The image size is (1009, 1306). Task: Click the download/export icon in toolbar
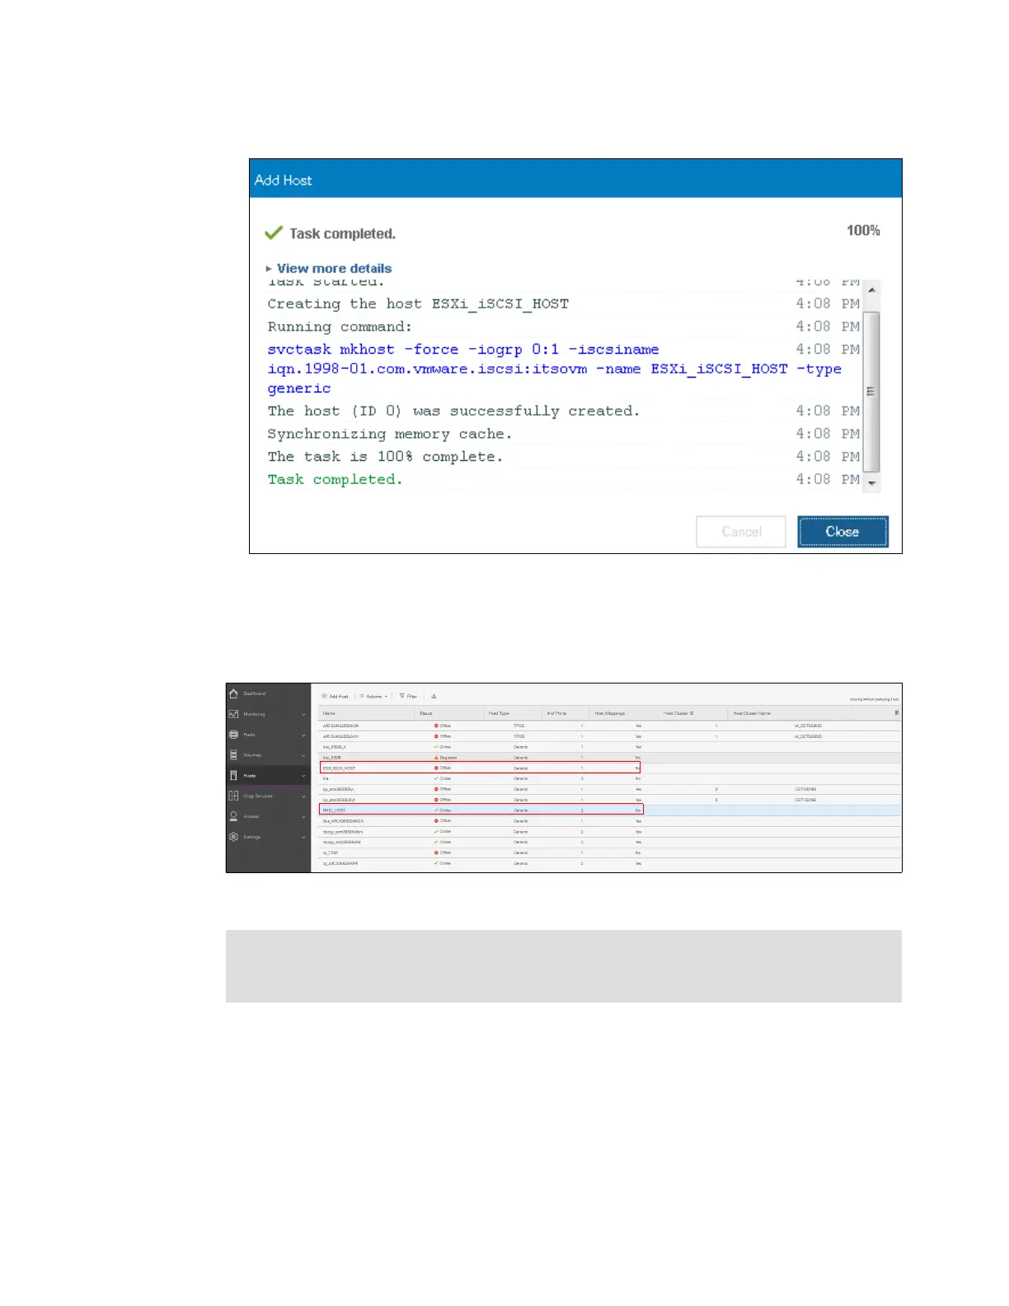pos(434,697)
